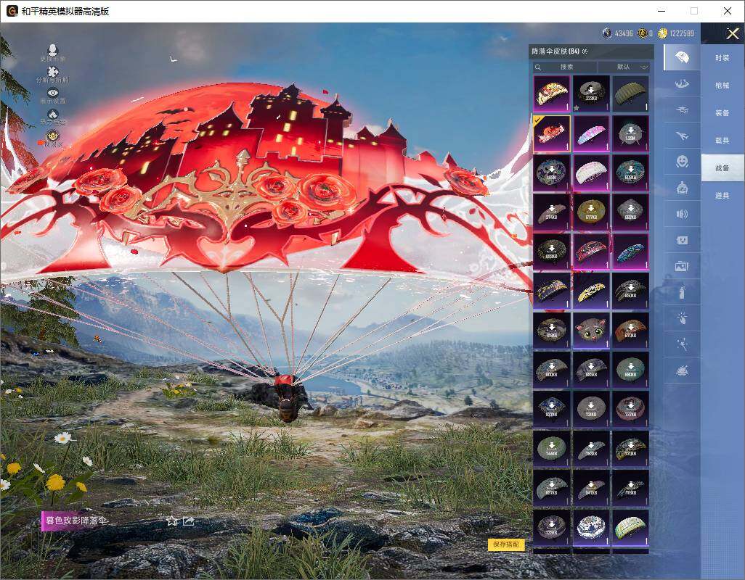Switch to the 载具 tab
This screenshot has width=745, height=580.
point(722,141)
